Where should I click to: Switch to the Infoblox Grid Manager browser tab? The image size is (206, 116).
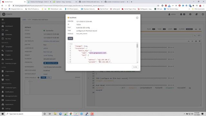click(x=39, y=2)
